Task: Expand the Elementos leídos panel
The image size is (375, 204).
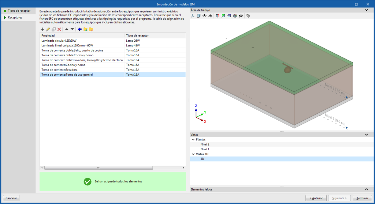Action: tap(366, 189)
